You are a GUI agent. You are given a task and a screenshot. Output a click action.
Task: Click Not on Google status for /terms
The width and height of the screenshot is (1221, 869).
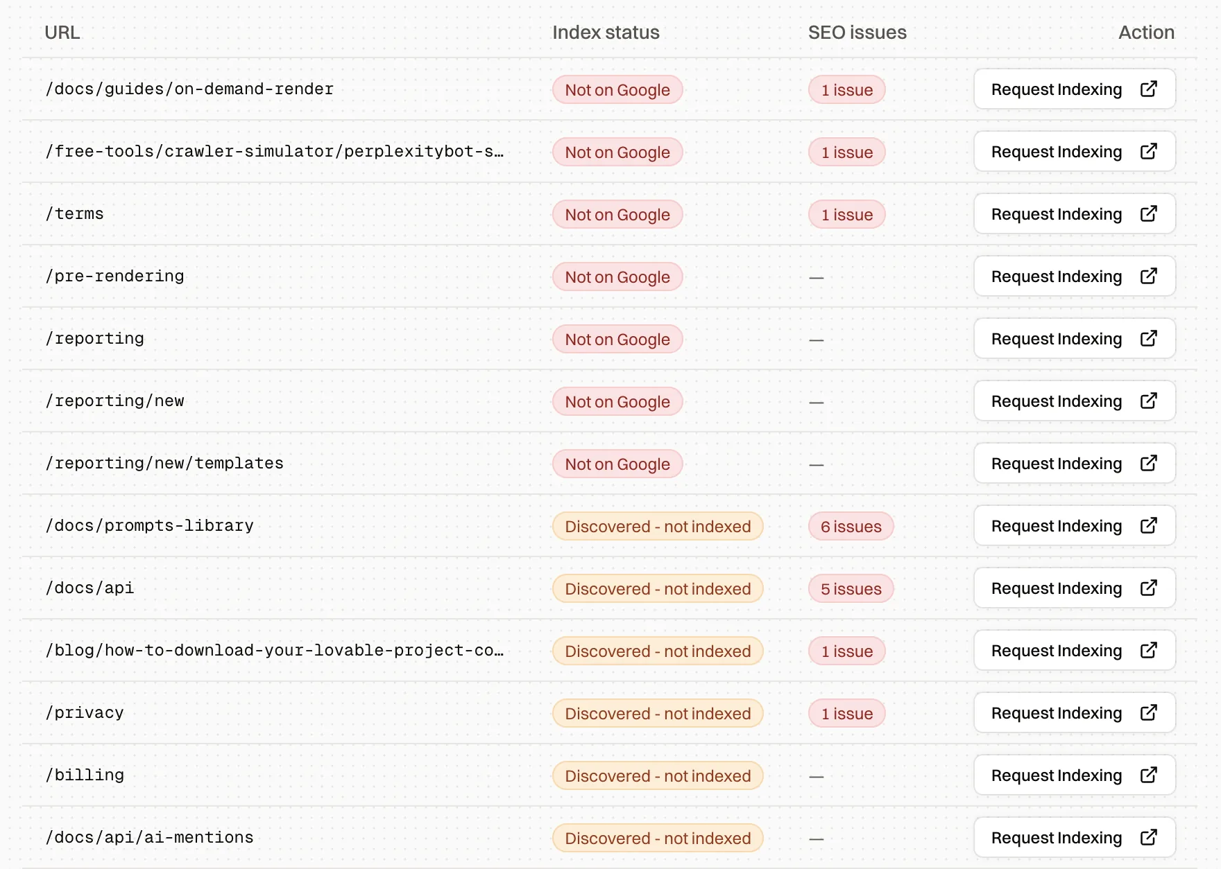point(617,215)
